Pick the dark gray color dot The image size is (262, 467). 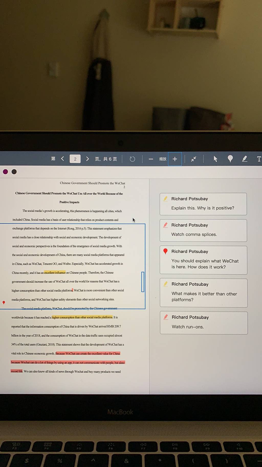14,172
